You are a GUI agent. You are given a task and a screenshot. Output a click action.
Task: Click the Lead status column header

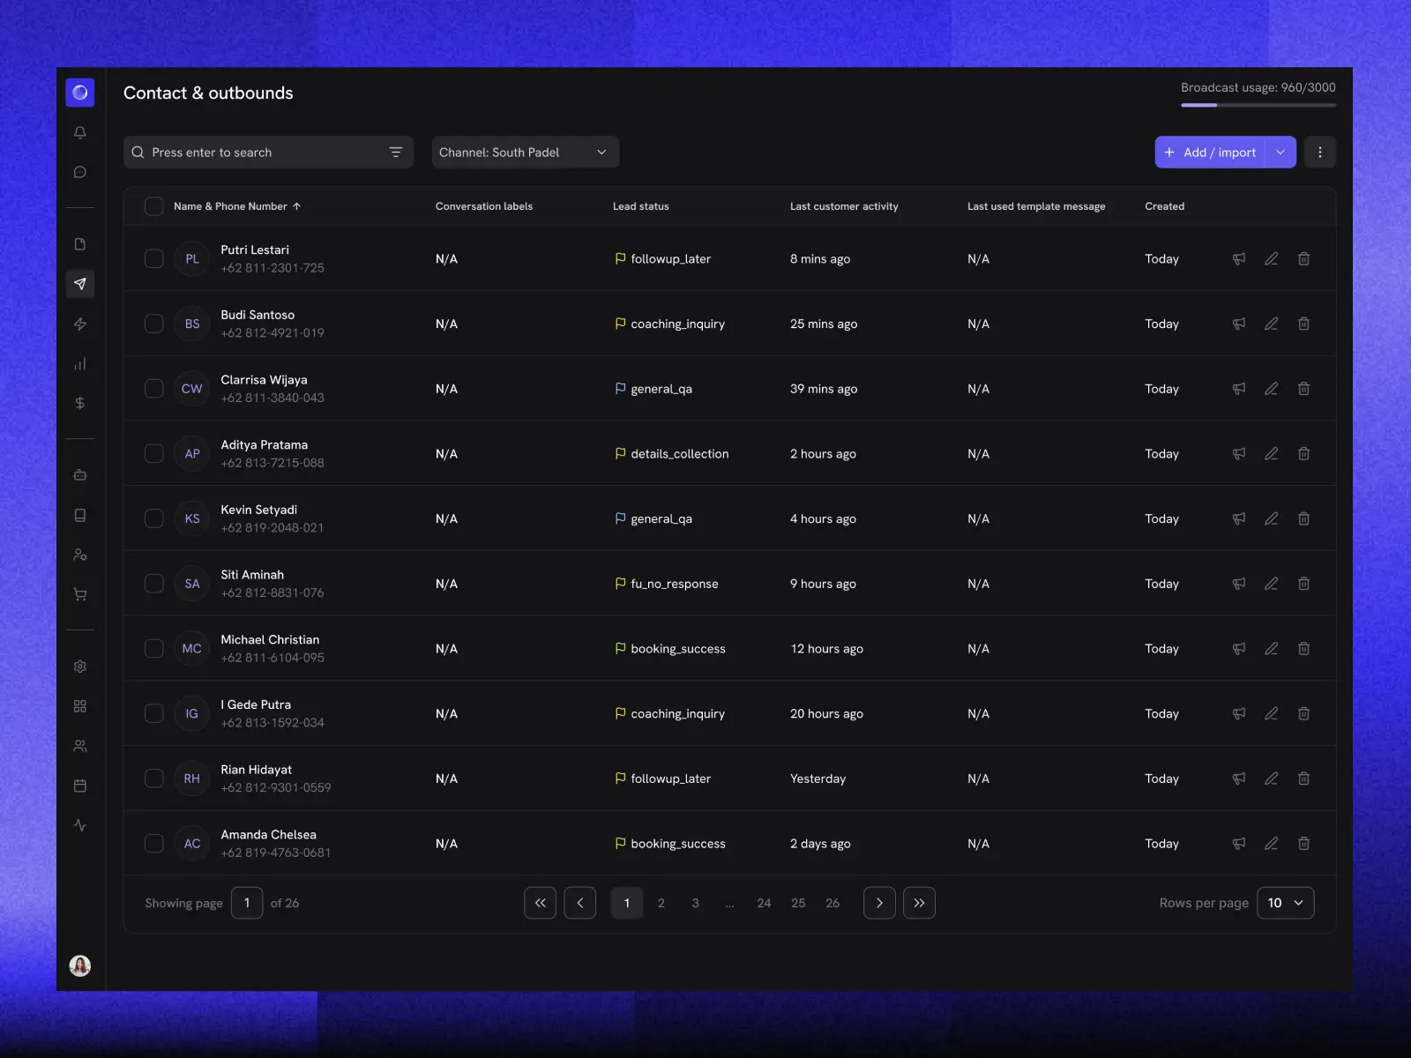[641, 206]
